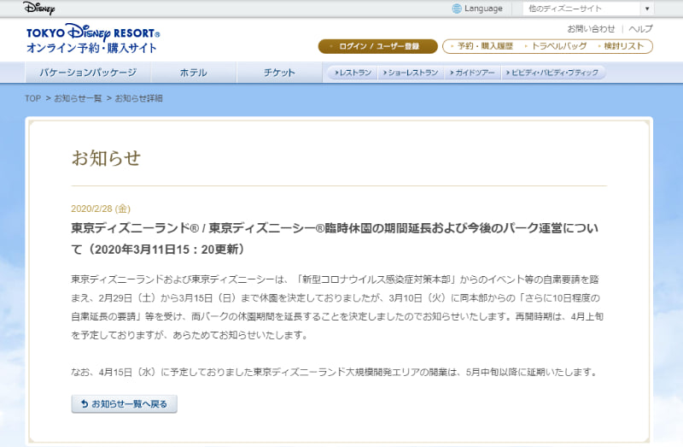Click the date 2020/2/28 (金)
Viewport: 683px width, 447px height.
[x=101, y=209]
